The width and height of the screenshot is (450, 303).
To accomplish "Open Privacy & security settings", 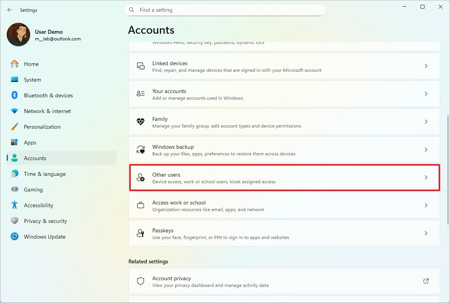I will click(62, 221).
